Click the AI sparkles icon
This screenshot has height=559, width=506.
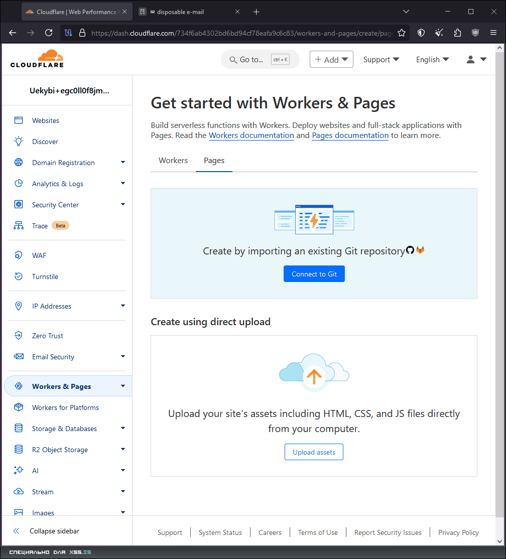(19, 470)
